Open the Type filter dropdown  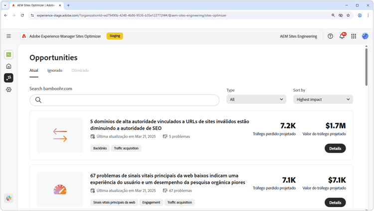(x=256, y=99)
